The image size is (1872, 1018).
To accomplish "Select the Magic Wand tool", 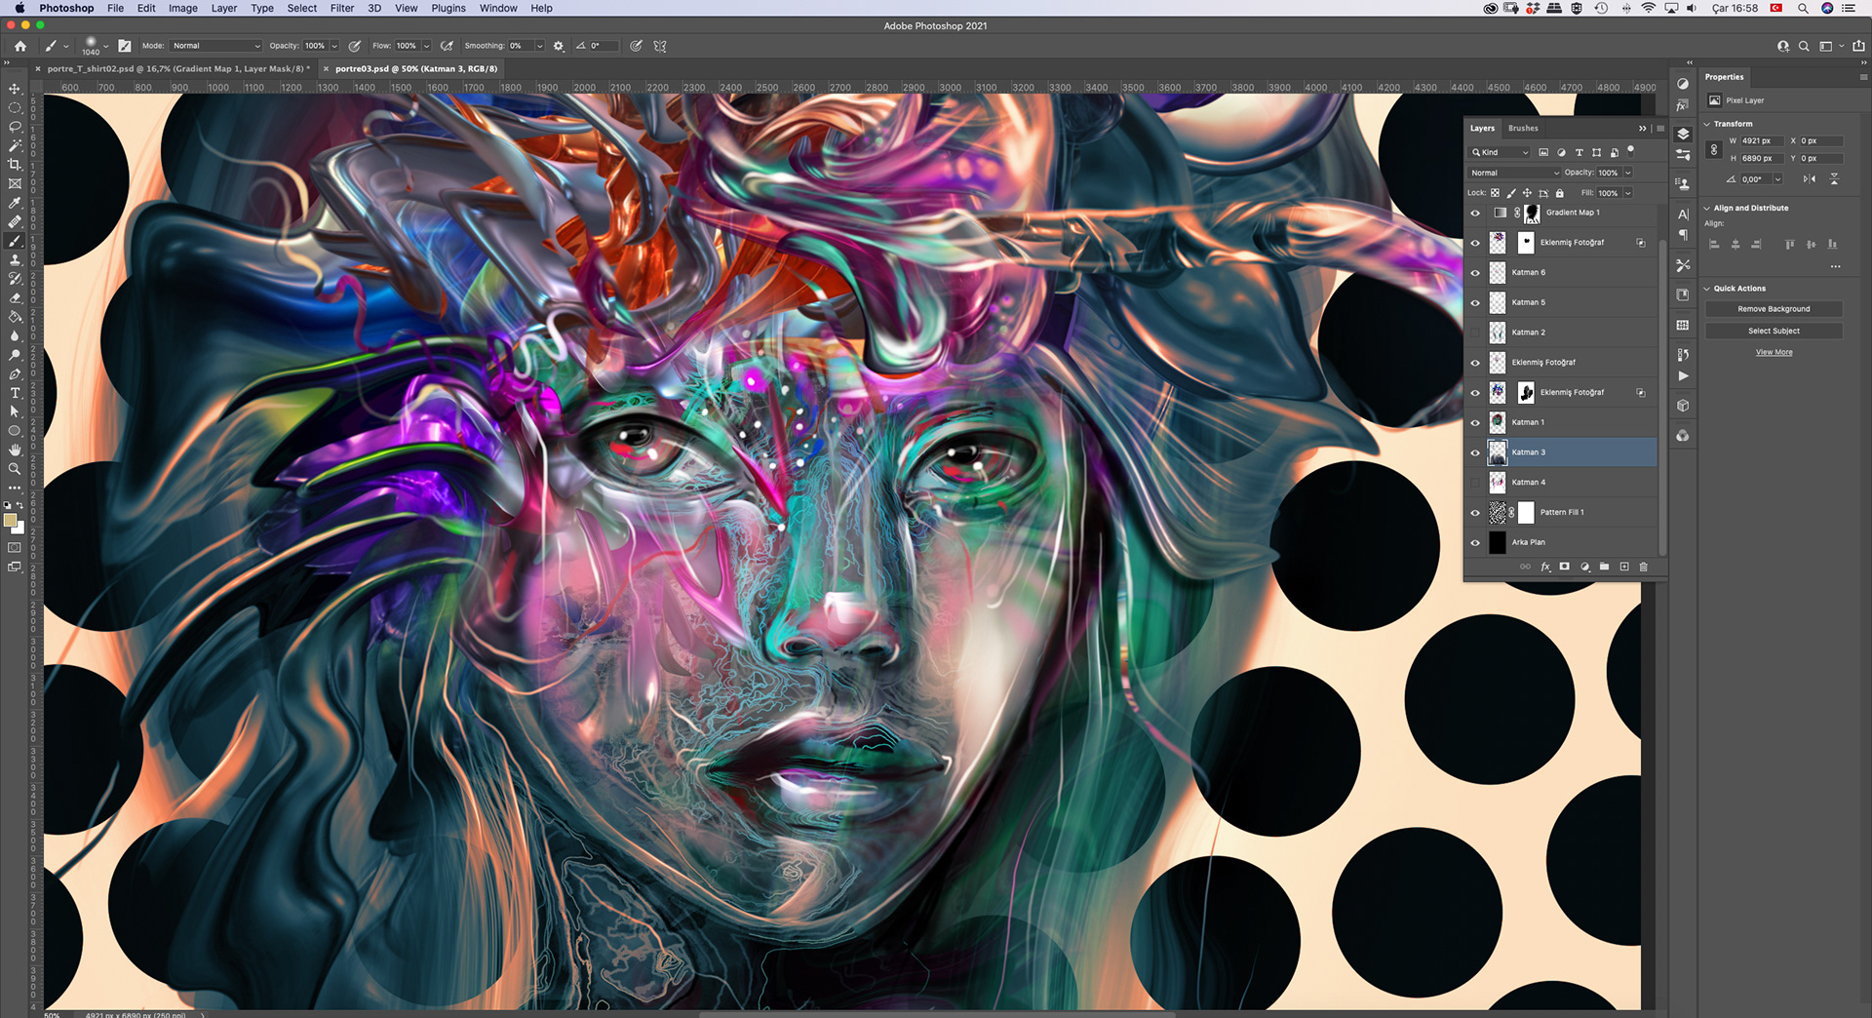I will tap(15, 145).
